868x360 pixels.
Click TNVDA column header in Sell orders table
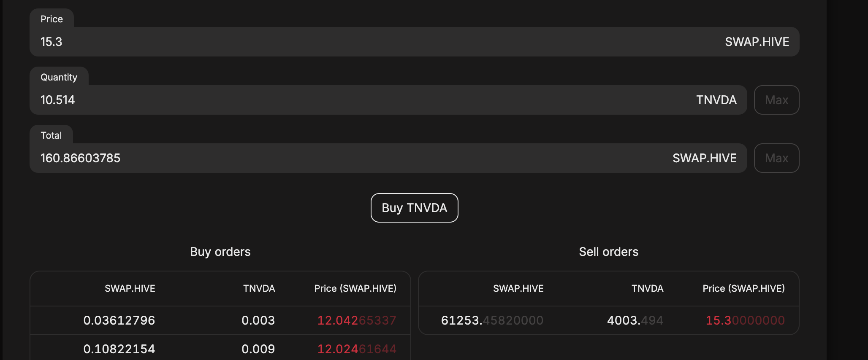click(x=647, y=288)
